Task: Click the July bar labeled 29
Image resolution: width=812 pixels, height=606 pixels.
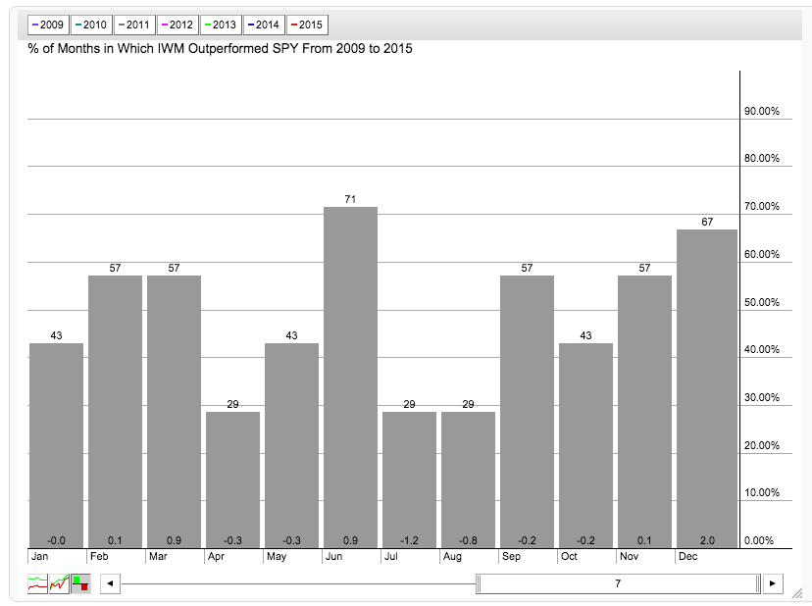Action: point(409,480)
